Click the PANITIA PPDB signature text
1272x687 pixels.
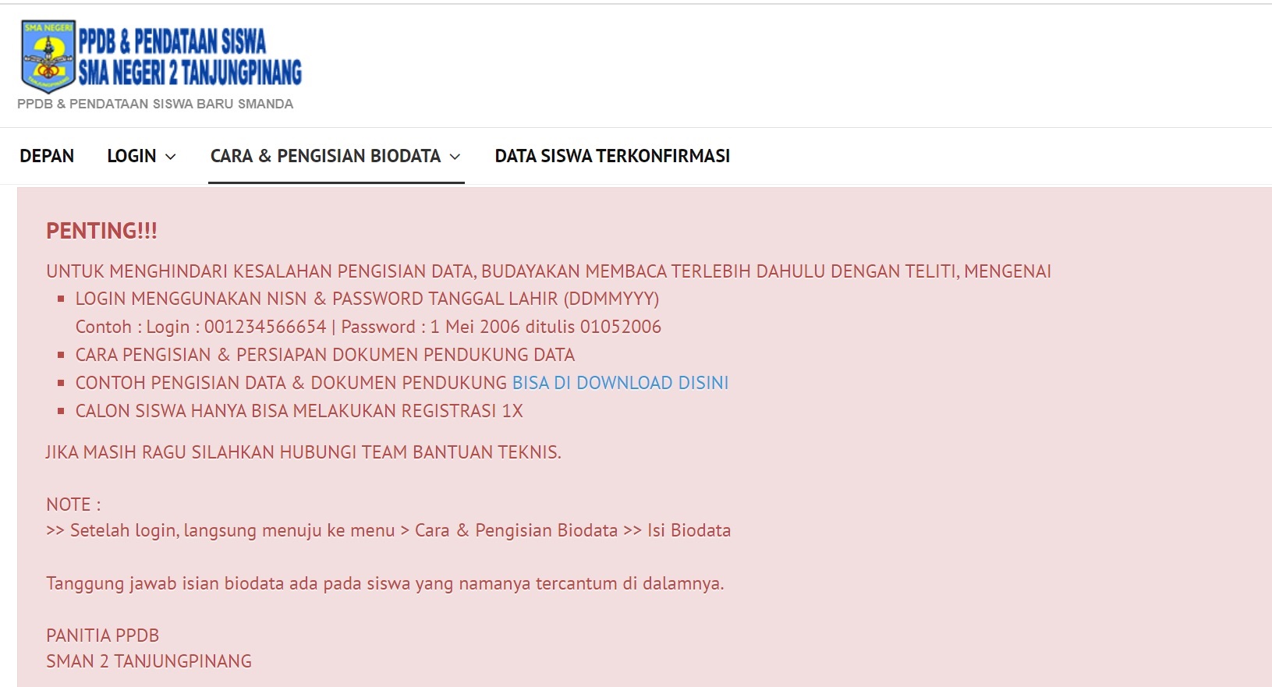102,636
